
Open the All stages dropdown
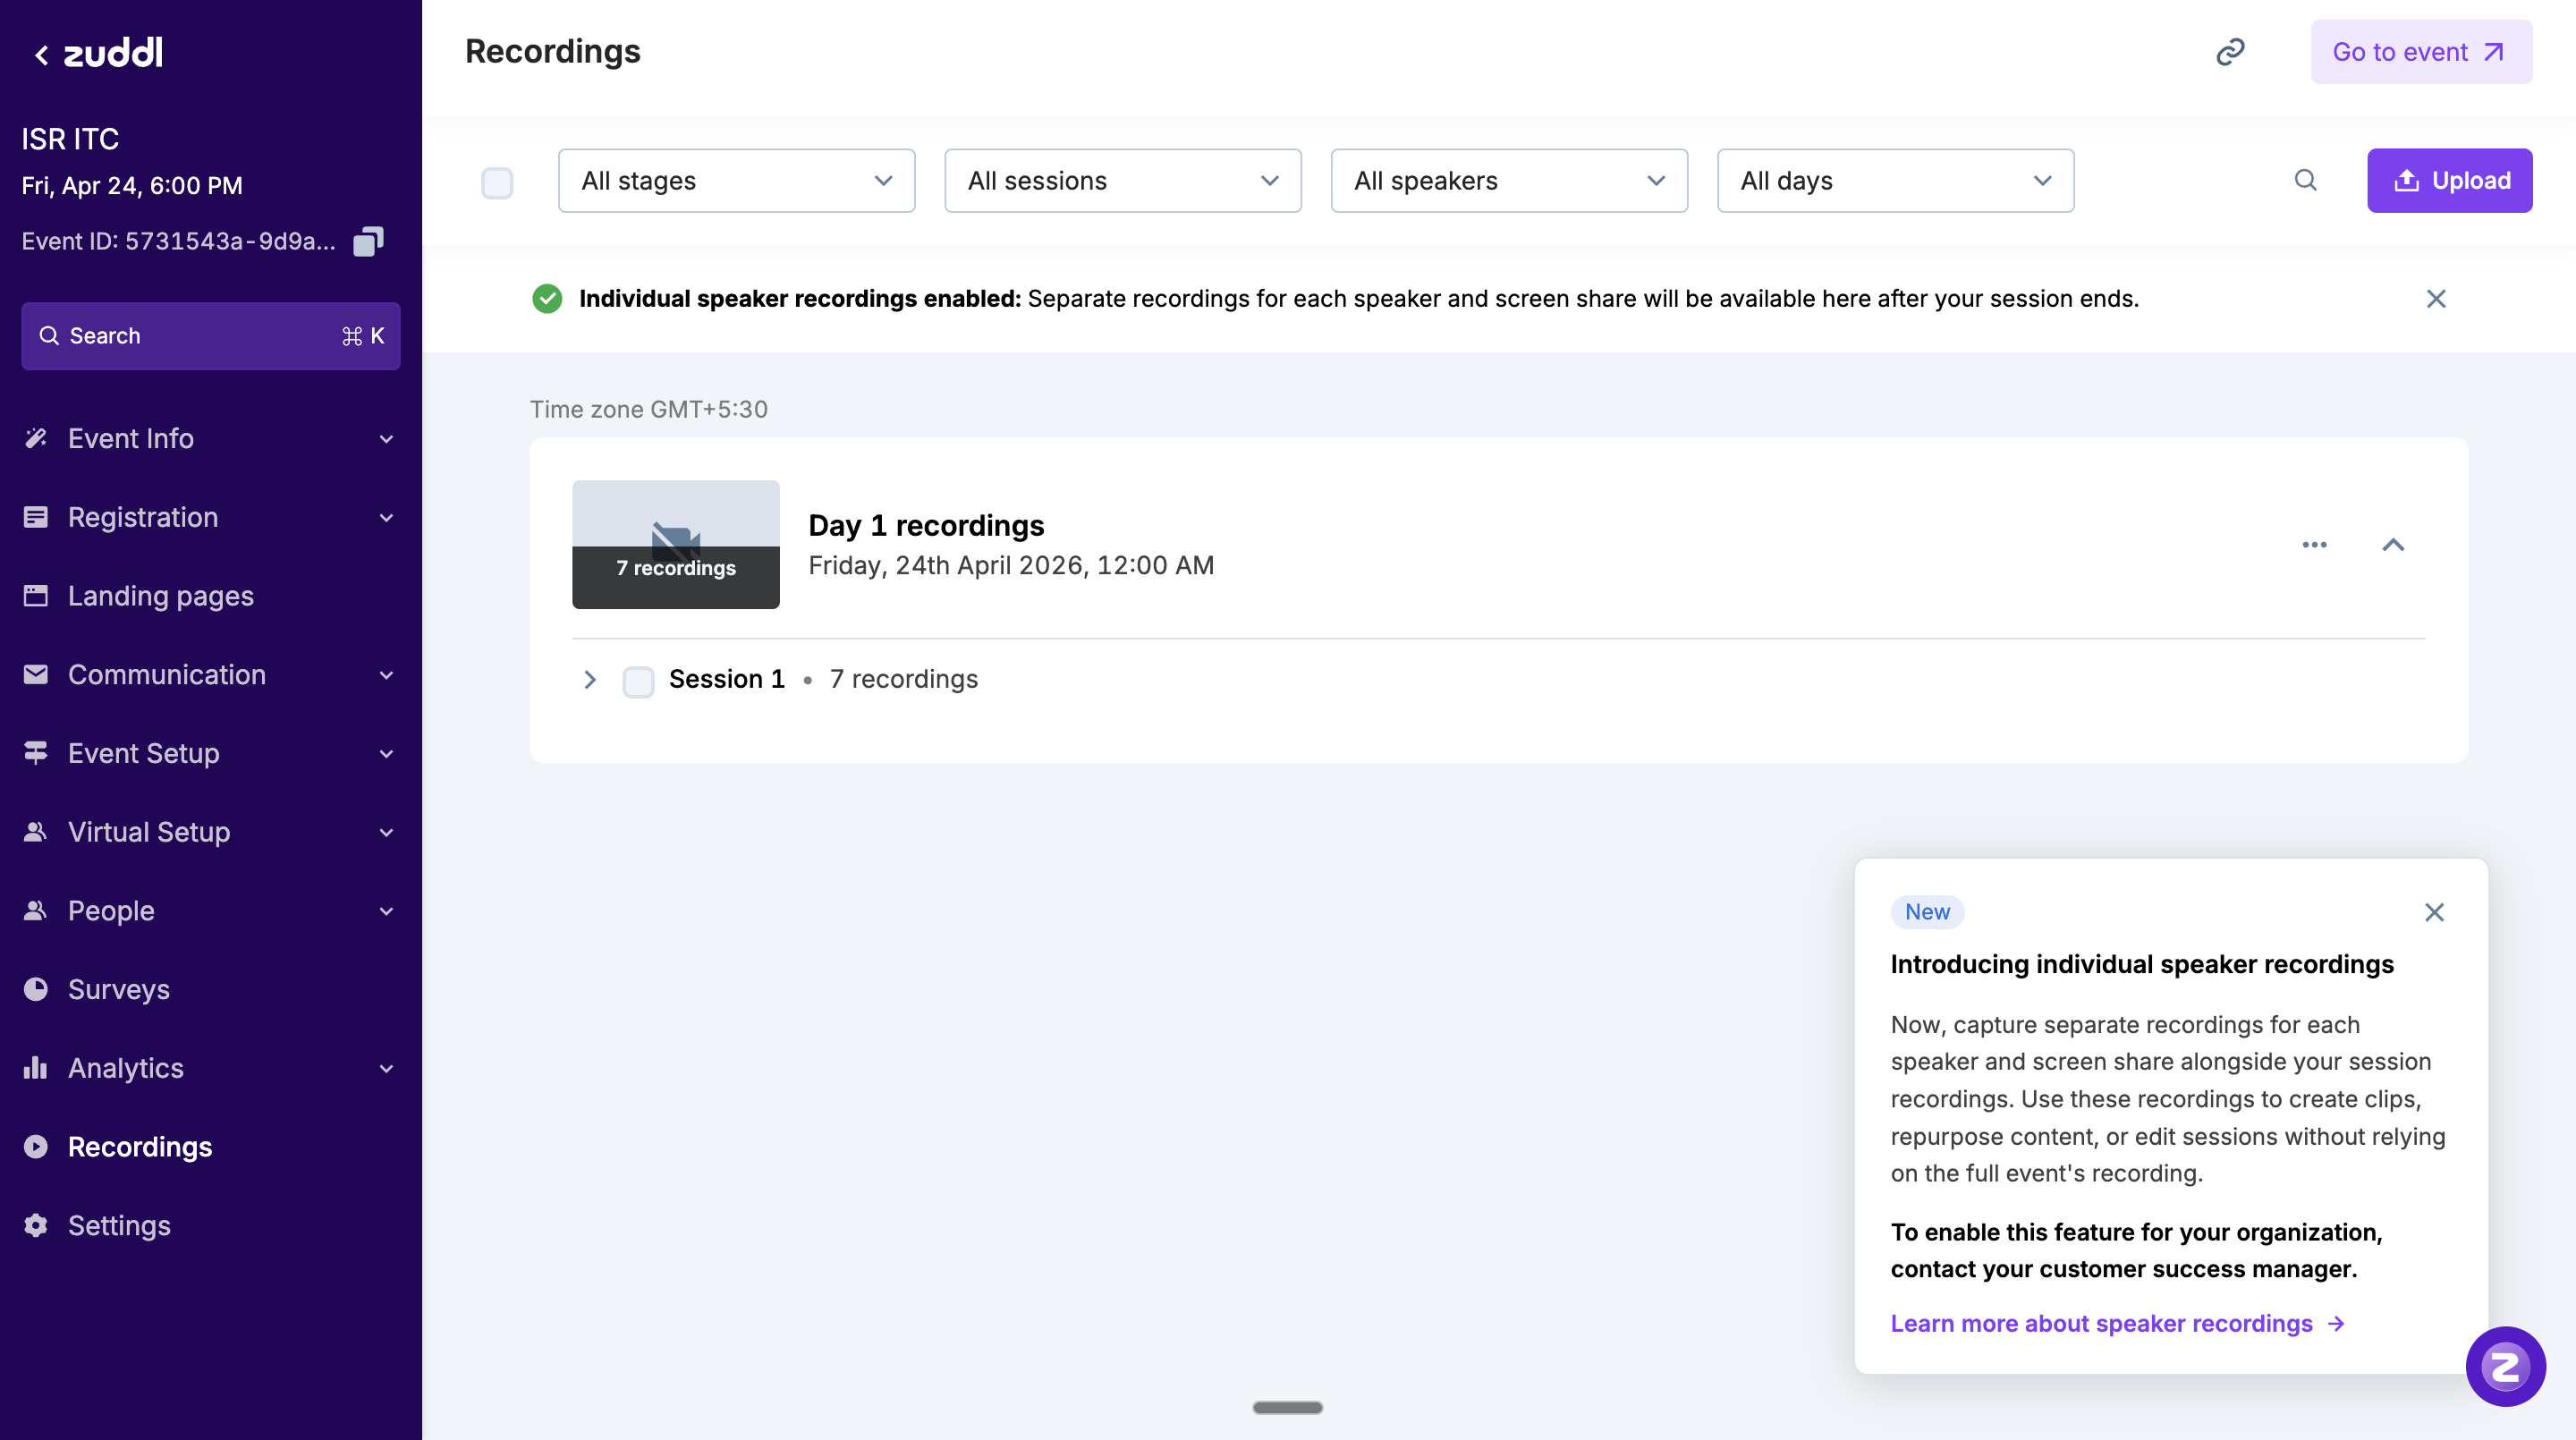pyautogui.click(x=735, y=180)
